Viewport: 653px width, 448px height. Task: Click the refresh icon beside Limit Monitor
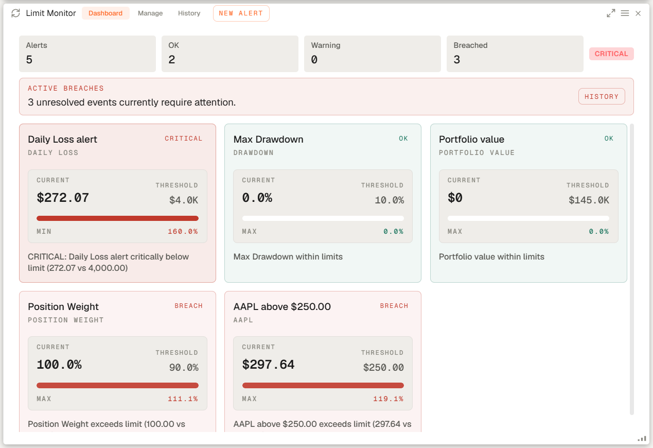click(x=16, y=13)
